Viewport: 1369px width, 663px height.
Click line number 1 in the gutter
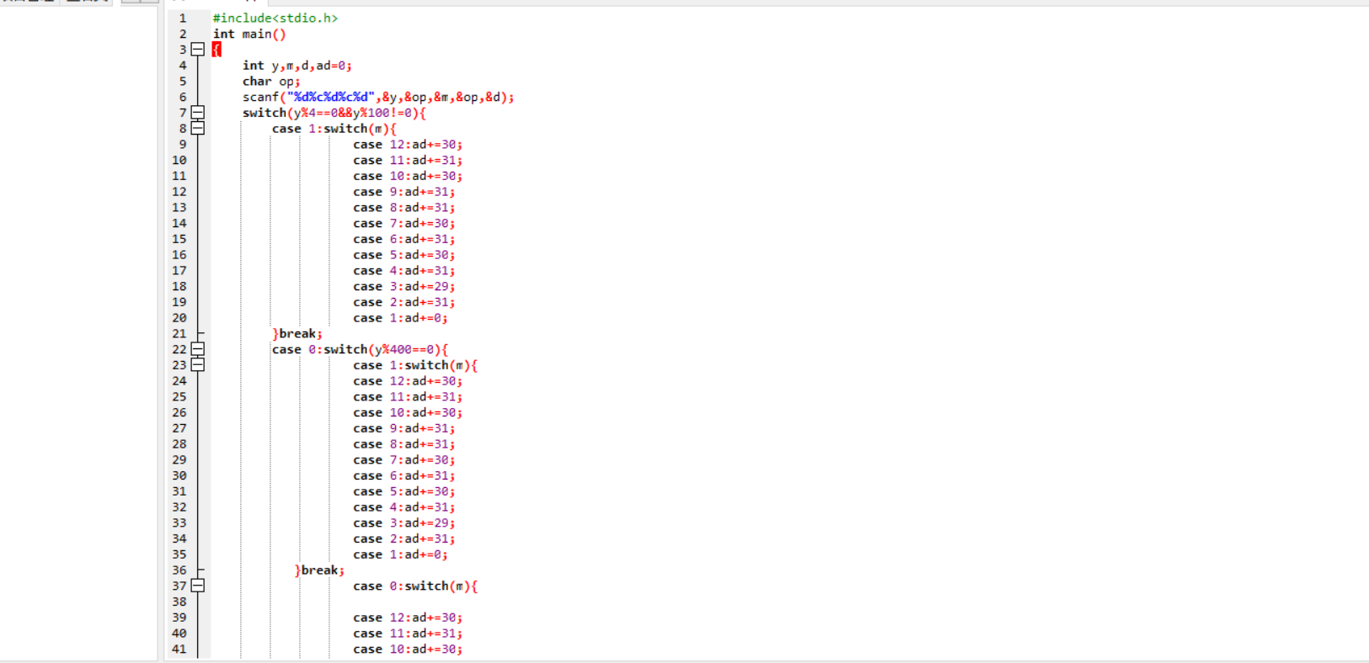182,18
